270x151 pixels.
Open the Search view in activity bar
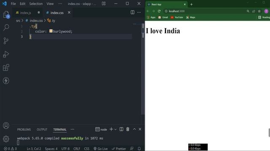[x=6, y=27]
